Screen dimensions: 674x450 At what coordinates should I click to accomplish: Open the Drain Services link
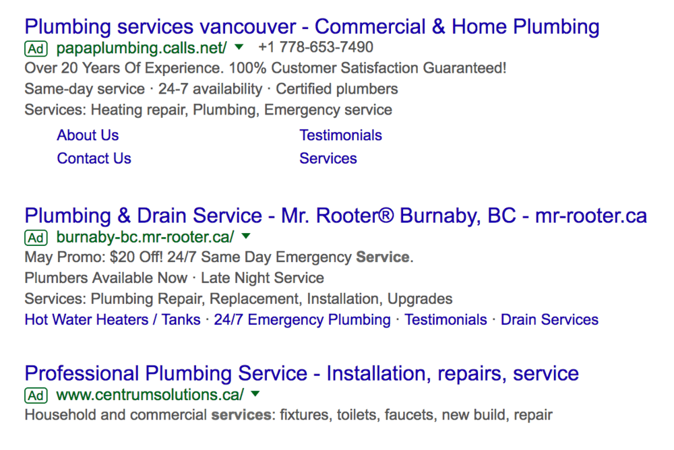click(549, 320)
